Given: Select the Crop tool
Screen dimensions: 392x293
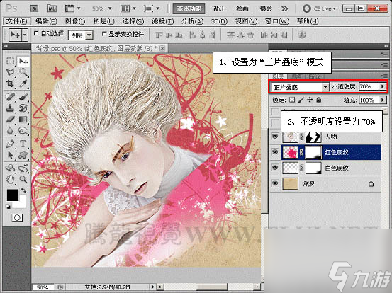Looking at the screenshot, I should click(x=10, y=84).
